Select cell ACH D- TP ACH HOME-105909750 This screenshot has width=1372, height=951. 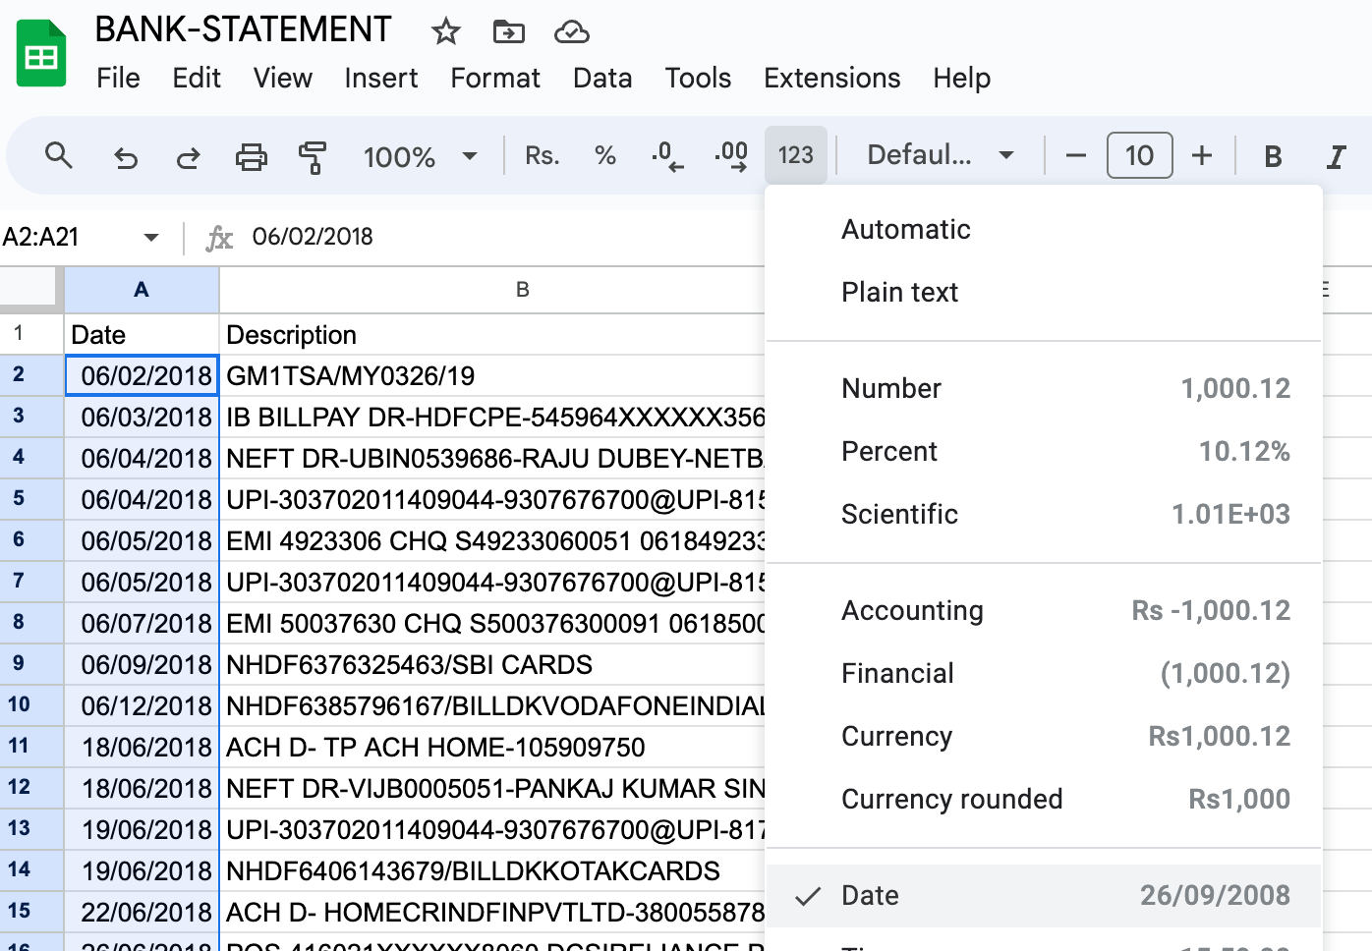[492, 748]
